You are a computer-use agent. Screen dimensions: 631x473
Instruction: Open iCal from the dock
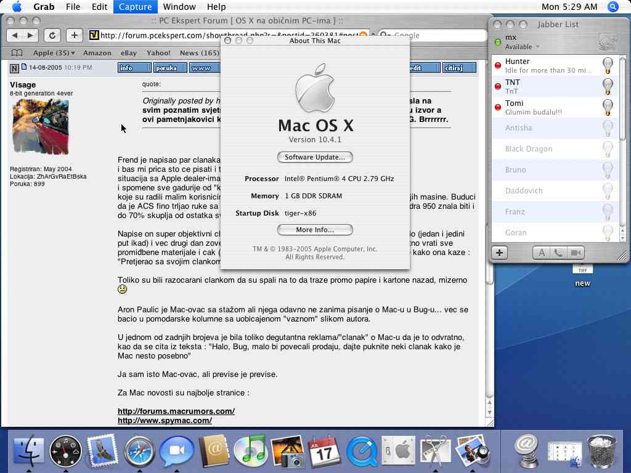point(324,451)
